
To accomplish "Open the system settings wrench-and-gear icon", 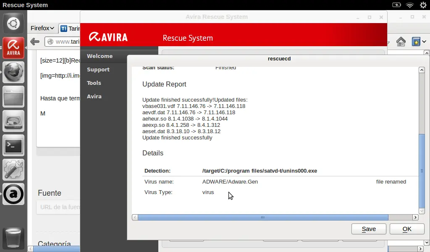I will point(13,170).
